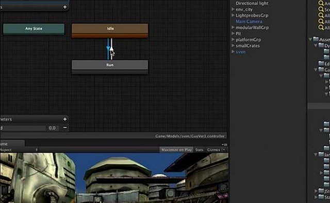This screenshot has width=330, height=203.
Task: Expand the LightprobesGrp object
Action: 233,15
